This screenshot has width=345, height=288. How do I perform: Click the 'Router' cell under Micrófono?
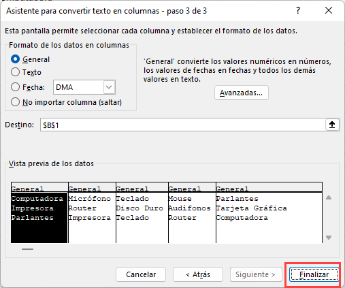(x=82, y=208)
